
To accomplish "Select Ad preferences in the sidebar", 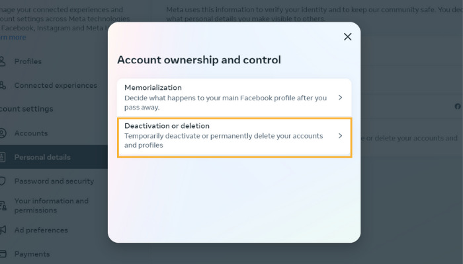I will pyautogui.click(x=41, y=230).
